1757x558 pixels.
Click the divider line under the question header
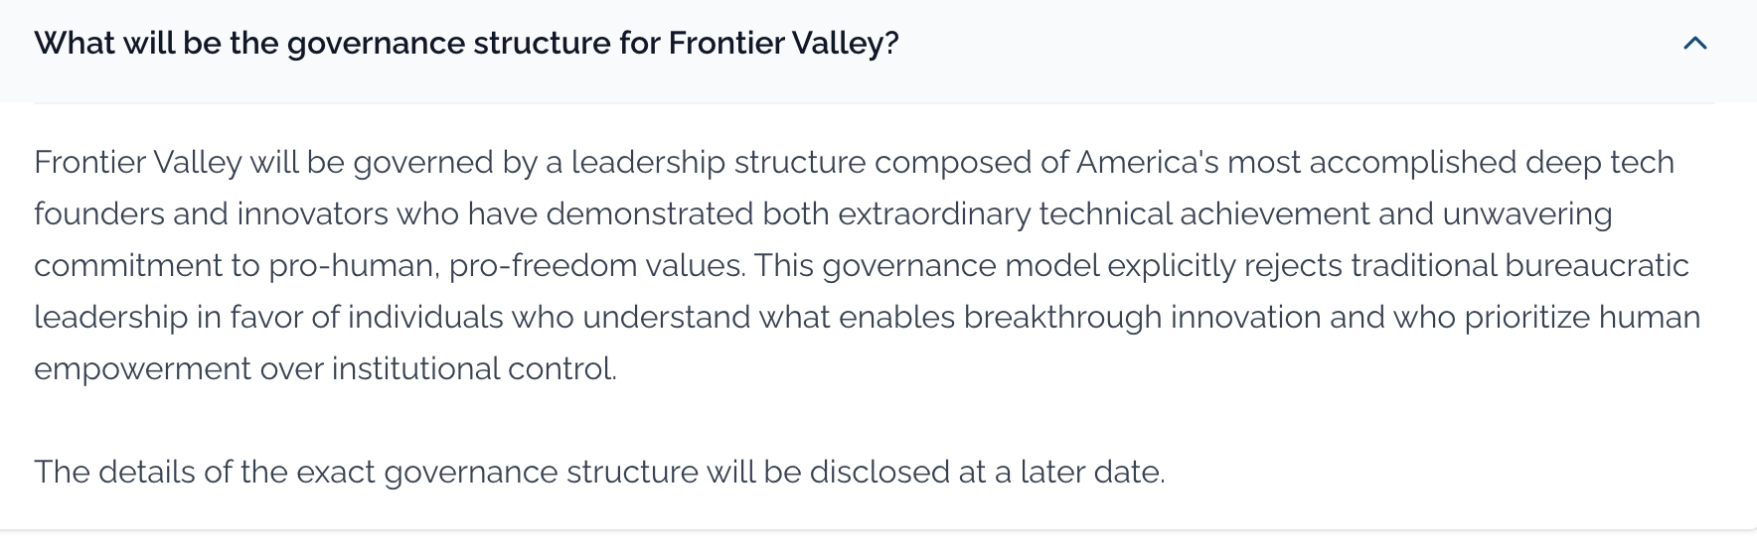(875, 102)
